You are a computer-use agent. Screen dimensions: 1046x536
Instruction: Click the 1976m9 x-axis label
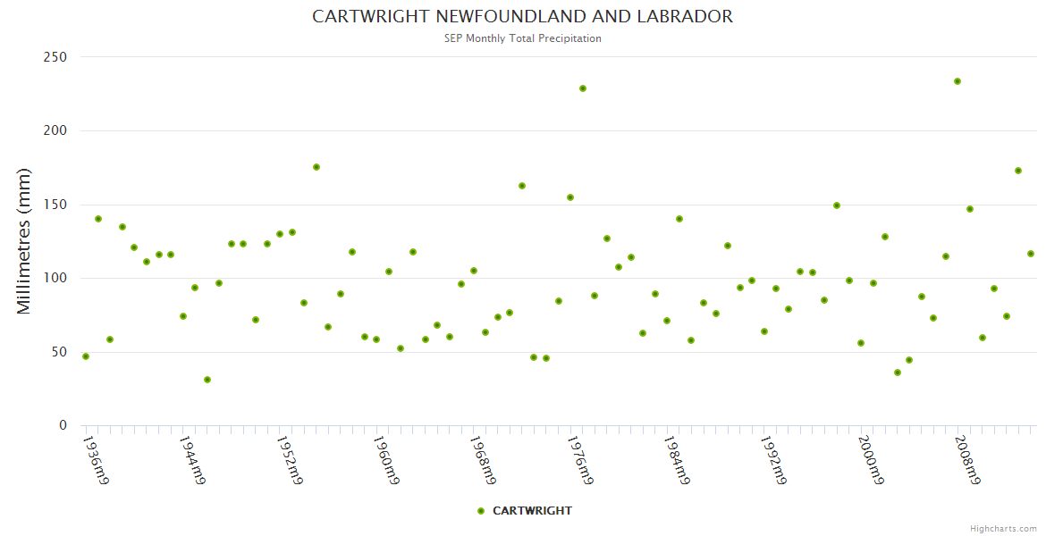coord(580,459)
